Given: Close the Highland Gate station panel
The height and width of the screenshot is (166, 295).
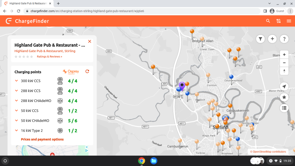Looking at the screenshot, I should coord(90,41).
